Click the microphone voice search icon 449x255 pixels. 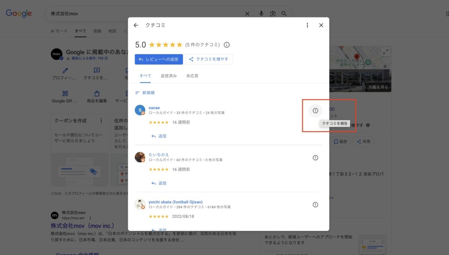pyautogui.click(x=261, y=14)
